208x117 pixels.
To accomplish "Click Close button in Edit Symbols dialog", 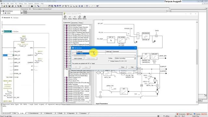I will click(123, 67).
